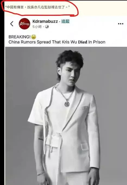Open the three-dot post options menu
Image resolution: width=127 pixels, height=185 pixels.
120,24
